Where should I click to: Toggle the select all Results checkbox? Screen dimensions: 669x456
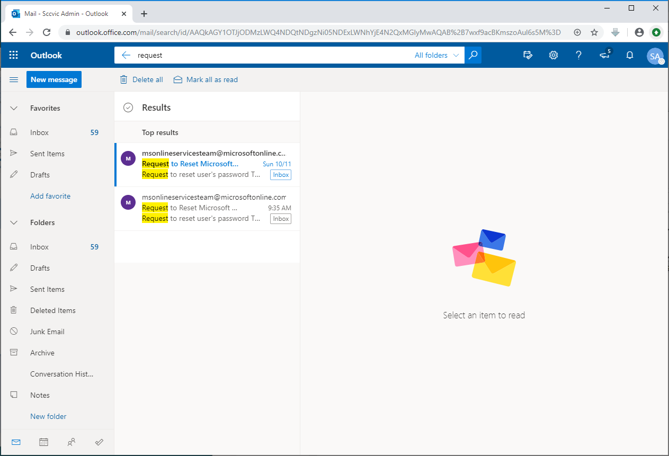coord(128,108)
